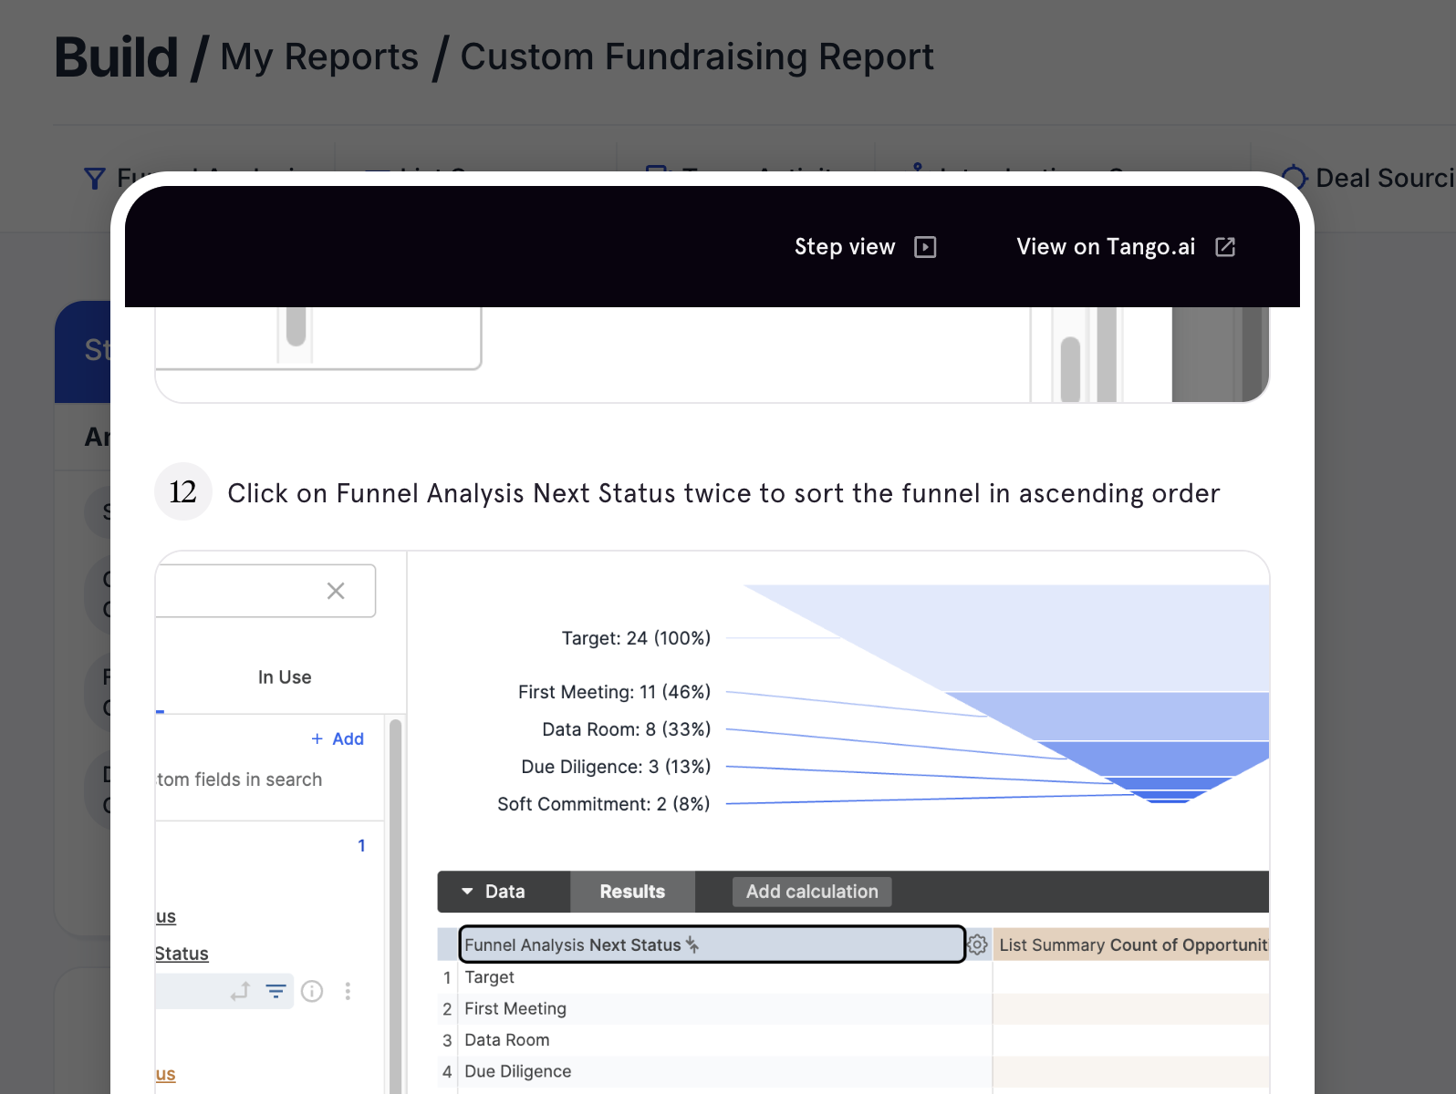Open the field info circle icon
Viewport: 1456px width, 1094px height.
pos(312,991)
